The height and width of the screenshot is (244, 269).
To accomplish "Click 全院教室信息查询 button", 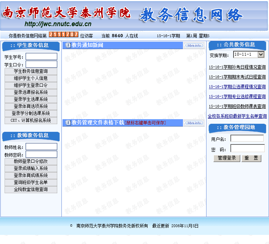I will pyautogui.click(x=31, y=190).
